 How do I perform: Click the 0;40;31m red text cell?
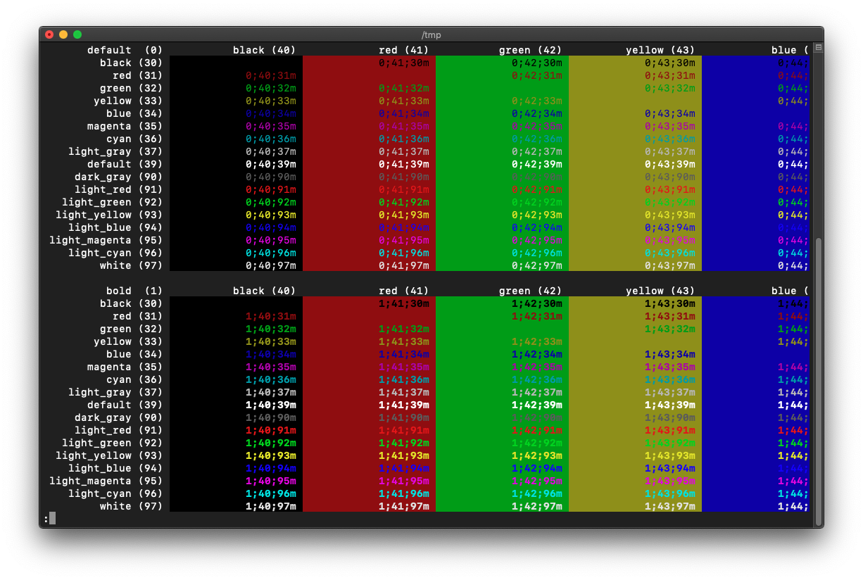click(x=270, y=75)
